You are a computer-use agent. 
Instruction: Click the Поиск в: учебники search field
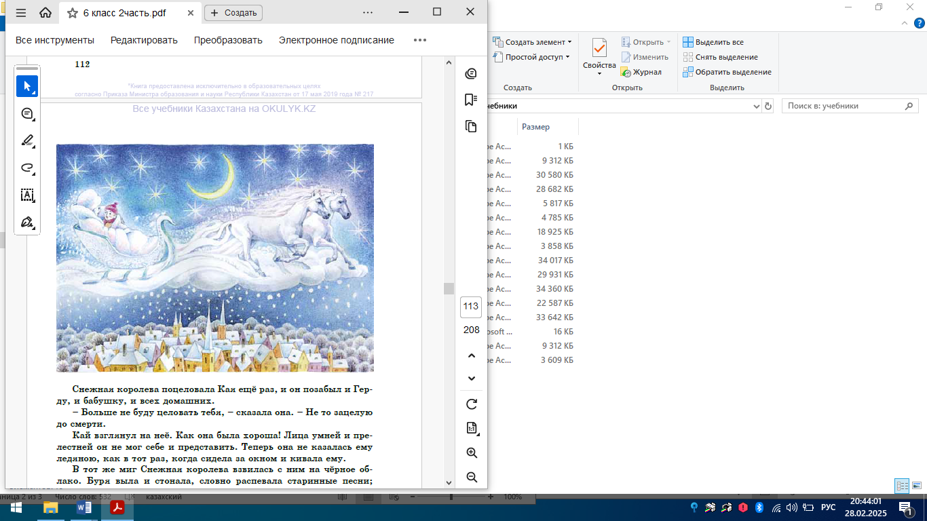tap(850, 107)
